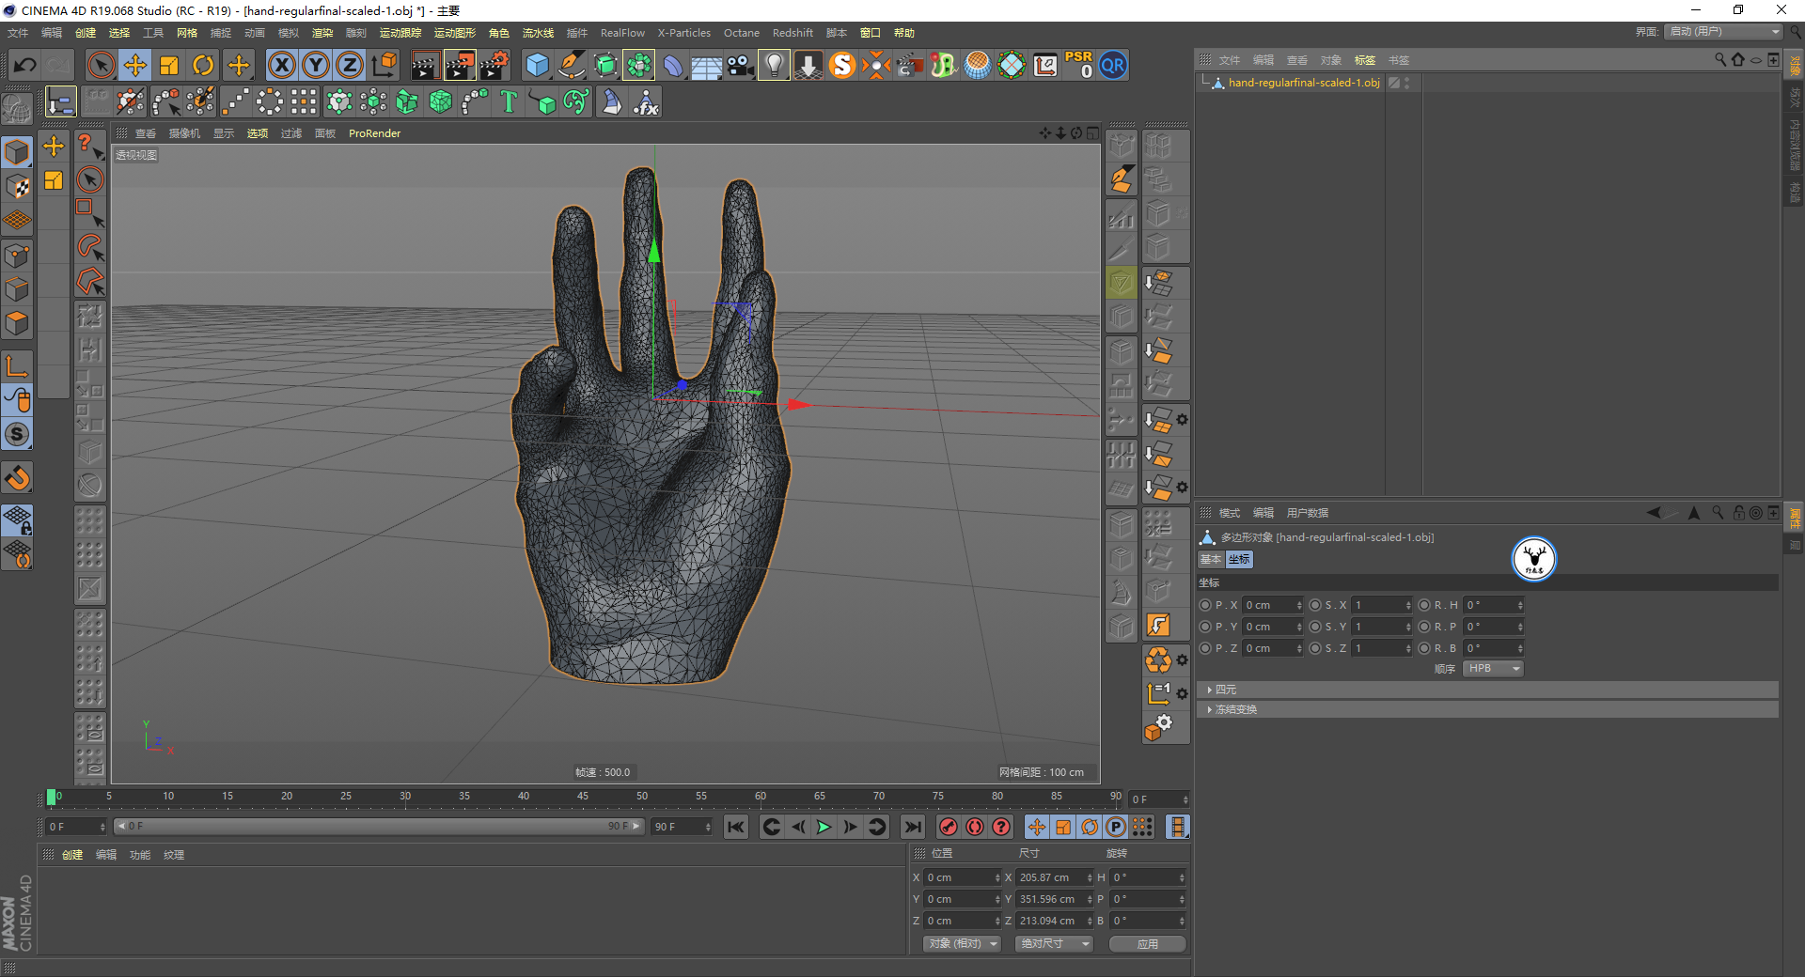The image size is (1805, 977).
Task: Open the 创建 menu in material manager
Action: coord(72,855)
